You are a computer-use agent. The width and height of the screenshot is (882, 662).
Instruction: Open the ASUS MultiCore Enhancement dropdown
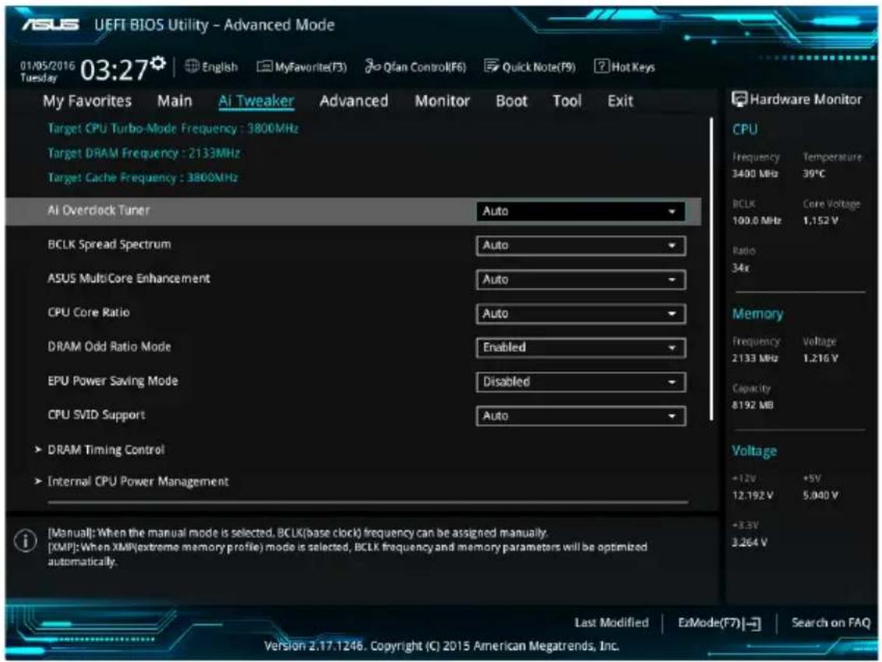[580, 280]
